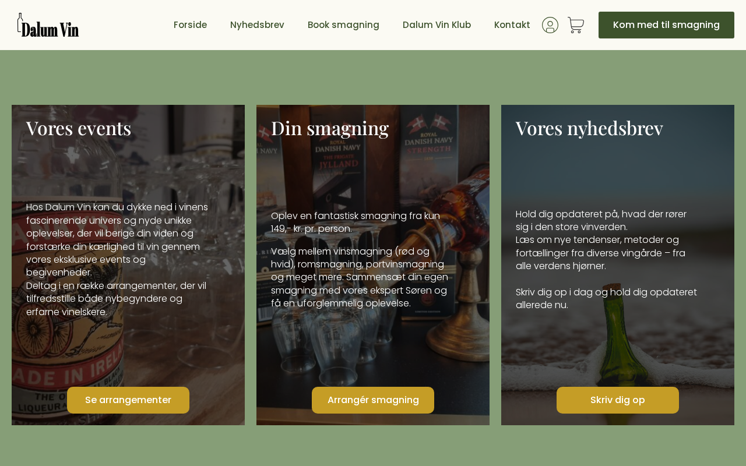Click the Dalum Vin logo

tap(48, 25)
